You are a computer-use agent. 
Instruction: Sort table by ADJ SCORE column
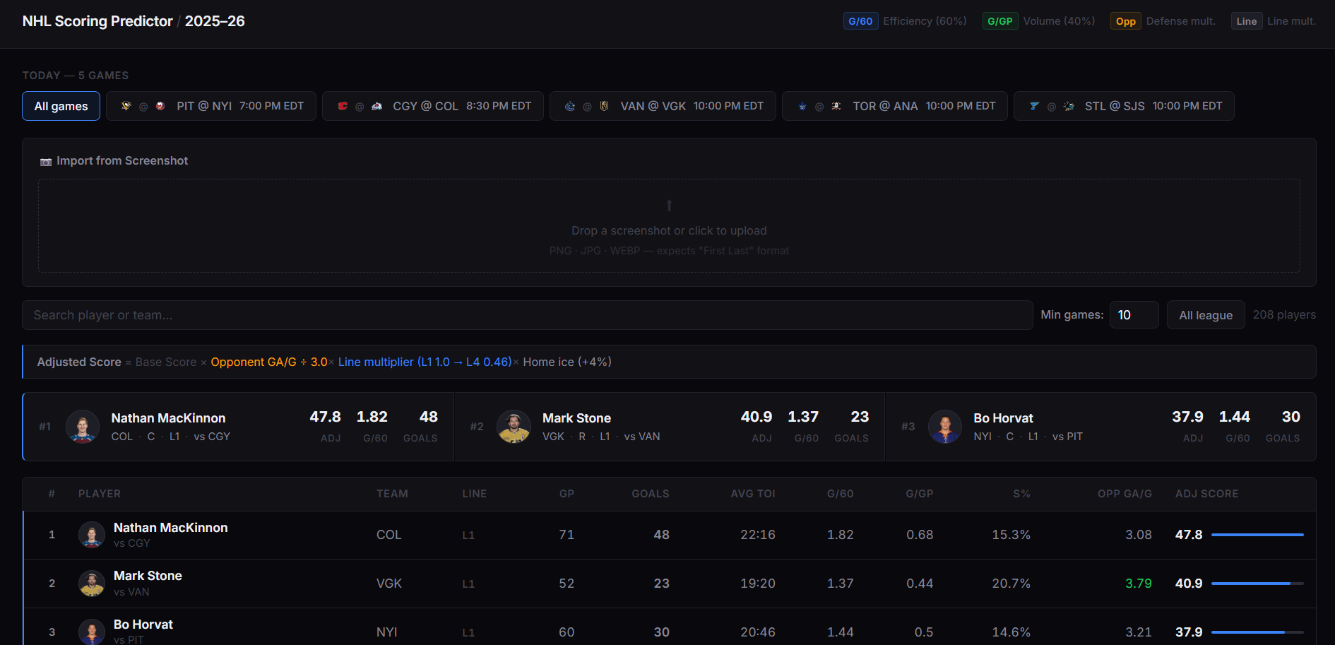pyautogui.click(x=1206, y=494)
